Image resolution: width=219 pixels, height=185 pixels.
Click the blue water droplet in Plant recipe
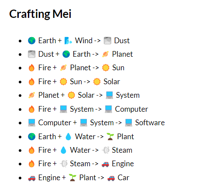tap(68, 137)
